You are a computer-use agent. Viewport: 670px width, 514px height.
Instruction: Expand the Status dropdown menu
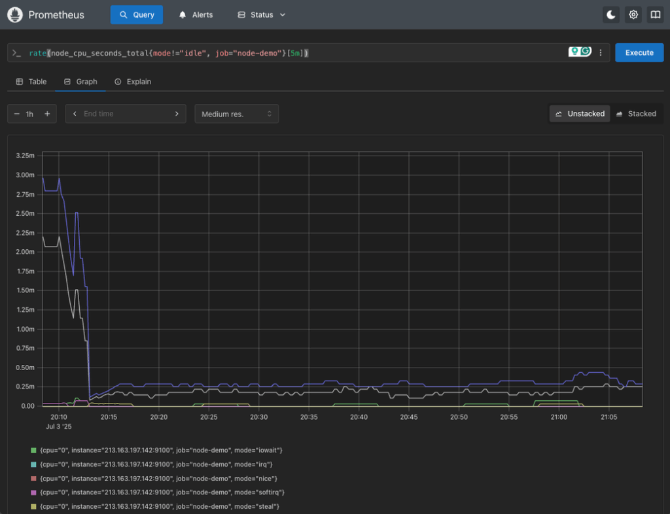[262, 15]
